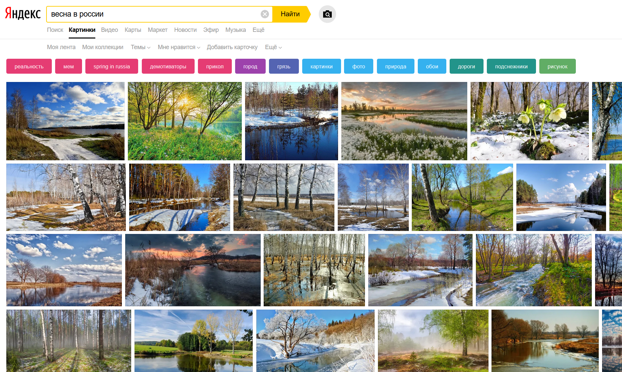Image resolution: width=622 pixels, height=372 pixels.
Task: Pick the green рисунок filter tag
Action: 557,66
